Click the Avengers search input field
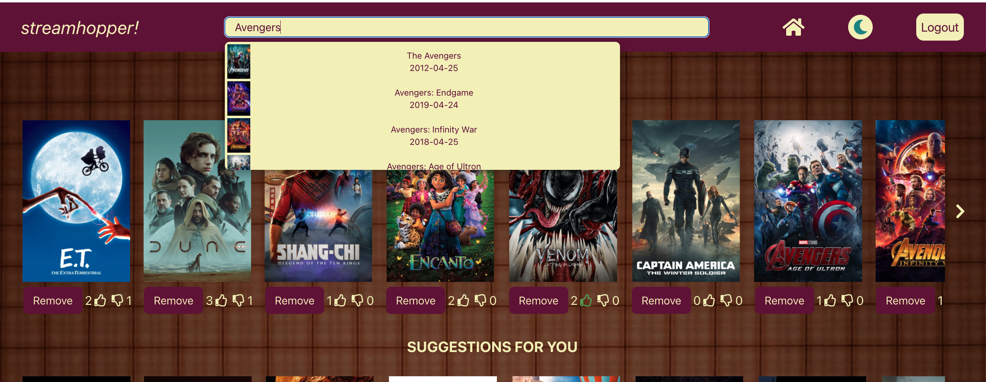 tap(467, 27)
